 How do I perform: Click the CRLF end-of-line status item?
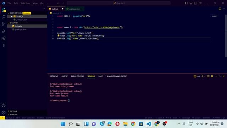tap(175, 118)
